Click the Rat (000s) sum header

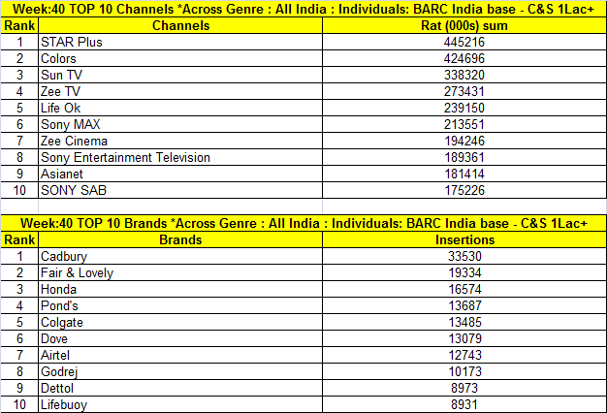click(x=464, y=25)
